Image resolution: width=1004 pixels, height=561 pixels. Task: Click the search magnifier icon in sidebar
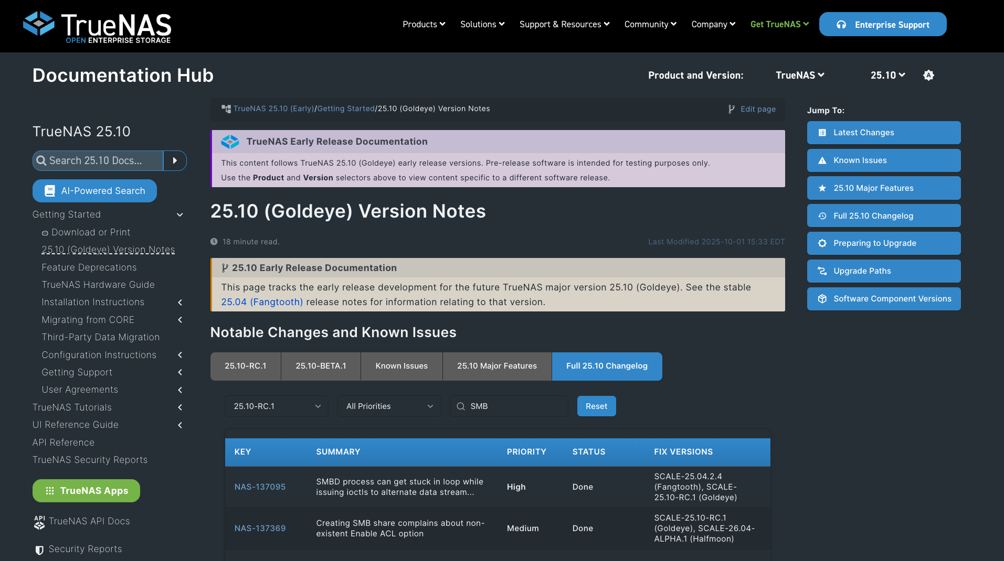(x=41, y=160)
